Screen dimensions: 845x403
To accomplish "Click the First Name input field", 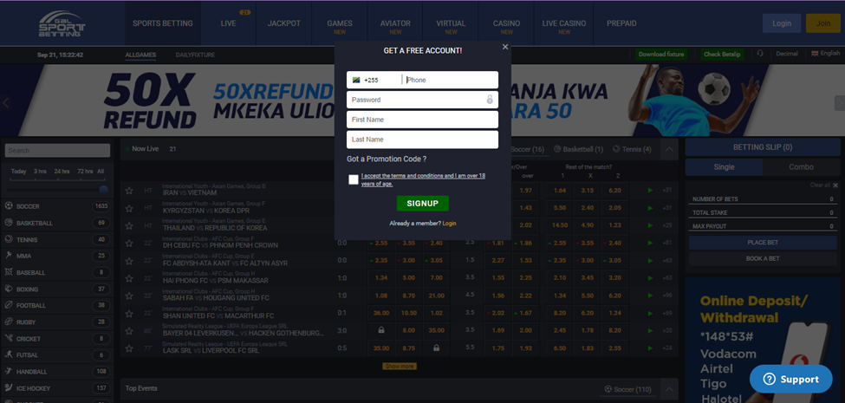I will (x=422, y=120).
